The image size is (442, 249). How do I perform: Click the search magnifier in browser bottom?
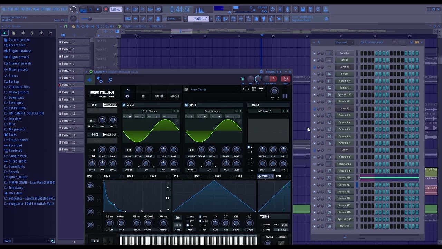click(53, 241)
